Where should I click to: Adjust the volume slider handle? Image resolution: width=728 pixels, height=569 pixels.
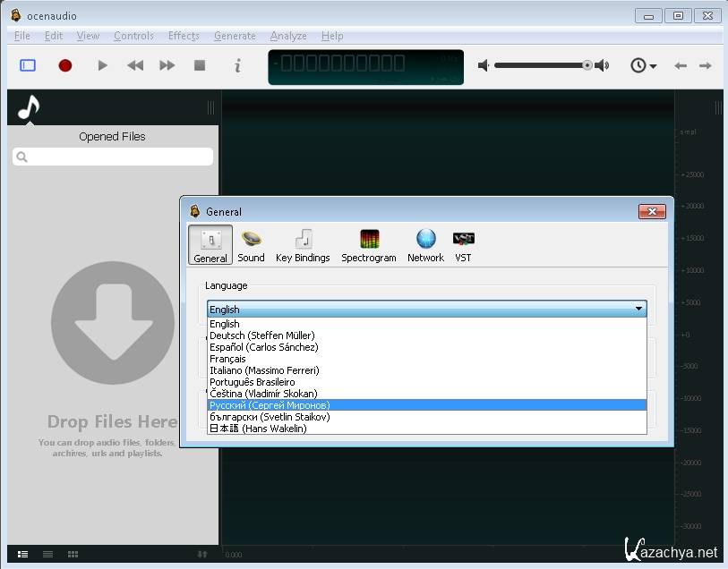pyautogui.click(x=587, y=65)
